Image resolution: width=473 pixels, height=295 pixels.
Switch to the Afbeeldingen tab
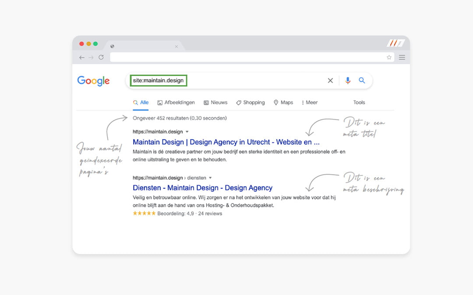pos(176,102)
